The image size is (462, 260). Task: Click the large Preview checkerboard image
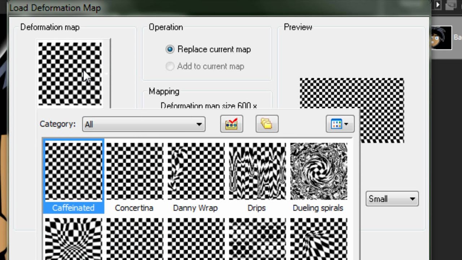tap(352, 110)
